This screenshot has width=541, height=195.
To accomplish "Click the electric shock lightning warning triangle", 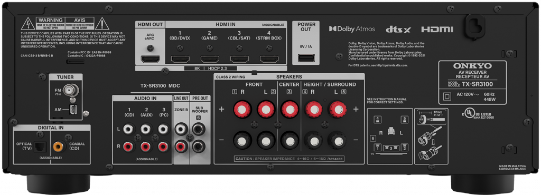I will 28,24.
